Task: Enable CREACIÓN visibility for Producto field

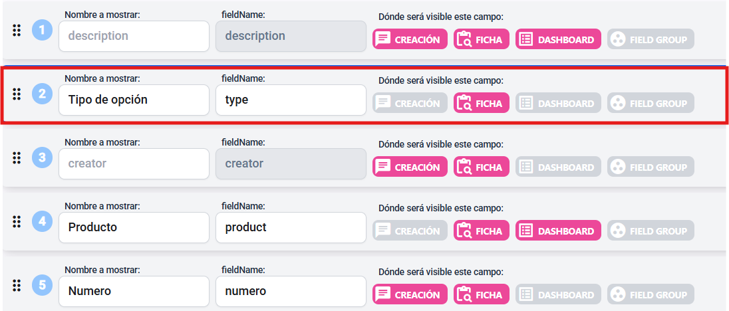Action: 409,231
